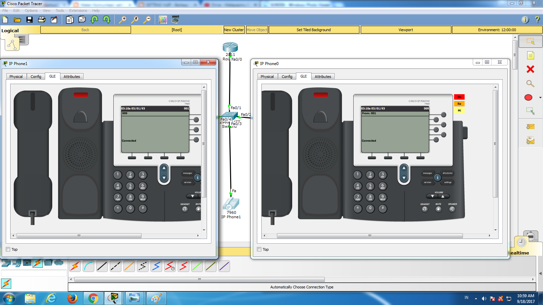Viewport: 543px width, 305px height.
Task: Open the system volume tray icon
Action: (484, 299)
